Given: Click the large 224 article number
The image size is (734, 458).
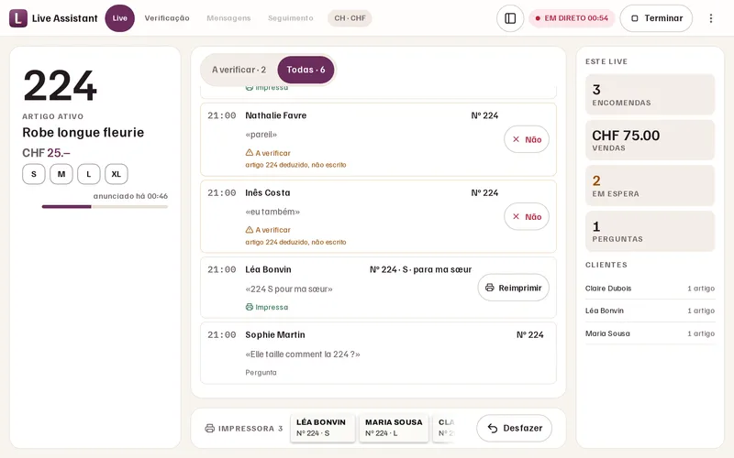Looking at the screenshot, I should (x=60, y=85).
